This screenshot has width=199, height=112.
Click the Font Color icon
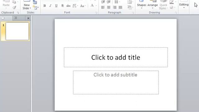coord(92,6)
